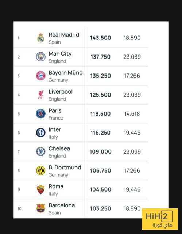182x234 pixels.
Task: Click the Barcelona team name
Action: (x=62, y=205)
